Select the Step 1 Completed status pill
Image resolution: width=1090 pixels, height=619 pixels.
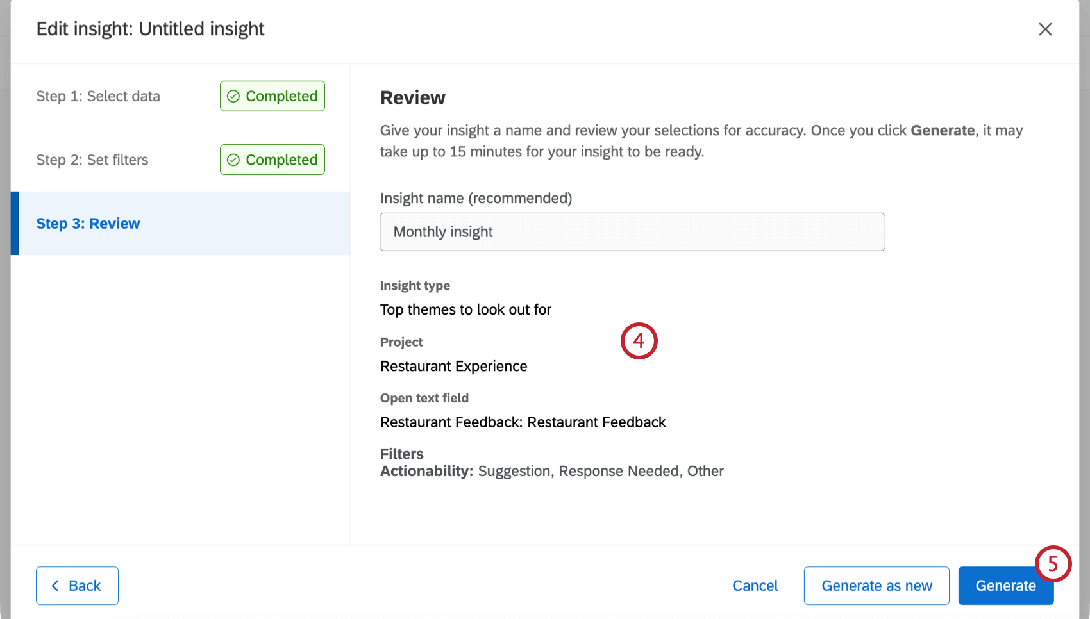coord(272,96)
